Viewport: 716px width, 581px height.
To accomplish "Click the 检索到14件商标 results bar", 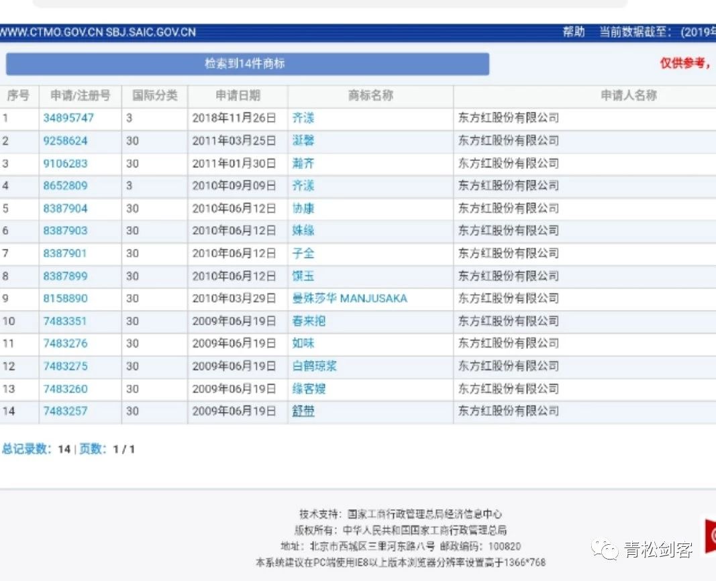I will 247,64.
